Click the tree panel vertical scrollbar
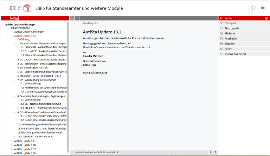Image resolution: width=270 pixels, height=156 pixels. pyautogui.click(x=68, y=87)
